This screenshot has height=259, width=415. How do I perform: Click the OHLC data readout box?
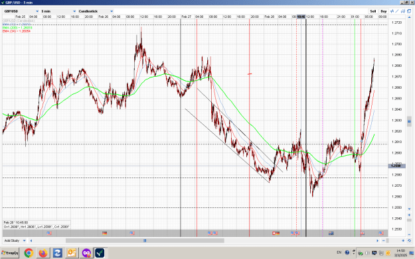click(37, 225)
